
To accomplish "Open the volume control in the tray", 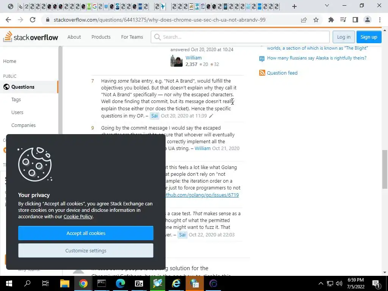I will coord(339,283).
